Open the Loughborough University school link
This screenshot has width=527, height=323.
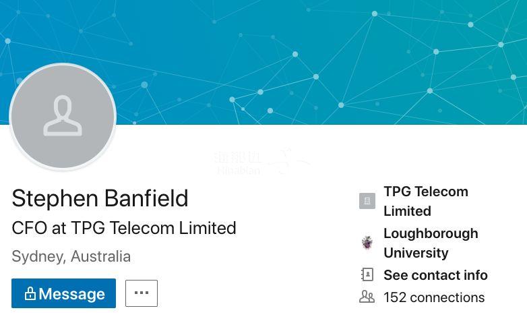(430, 243)
